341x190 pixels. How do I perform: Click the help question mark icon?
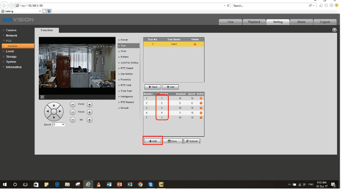point(334,30)
